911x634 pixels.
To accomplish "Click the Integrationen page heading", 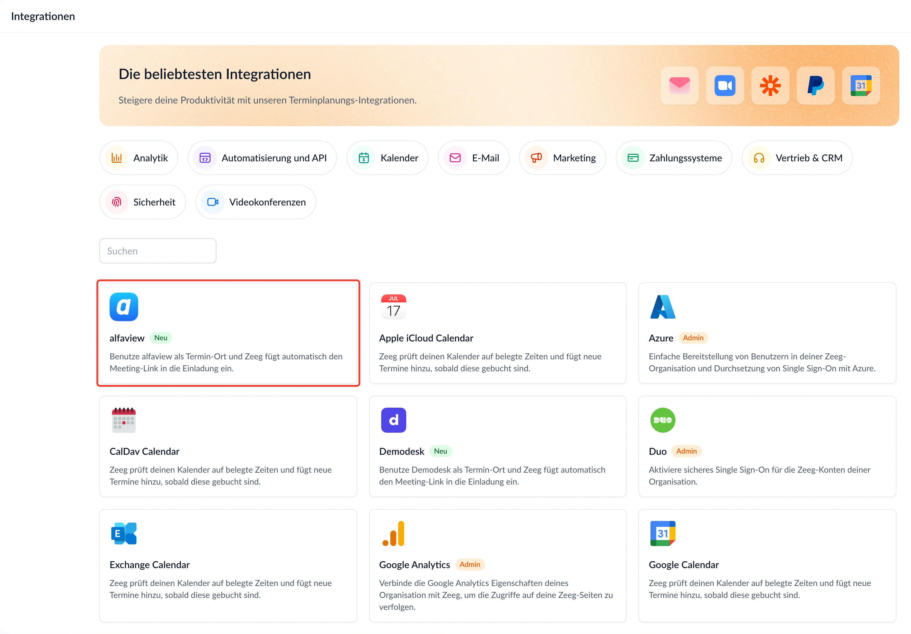I will (43, 16).
